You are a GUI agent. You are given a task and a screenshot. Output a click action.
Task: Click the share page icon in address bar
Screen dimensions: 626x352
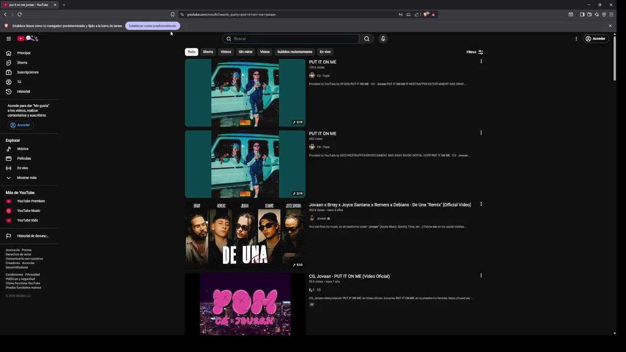click(417, 14)
